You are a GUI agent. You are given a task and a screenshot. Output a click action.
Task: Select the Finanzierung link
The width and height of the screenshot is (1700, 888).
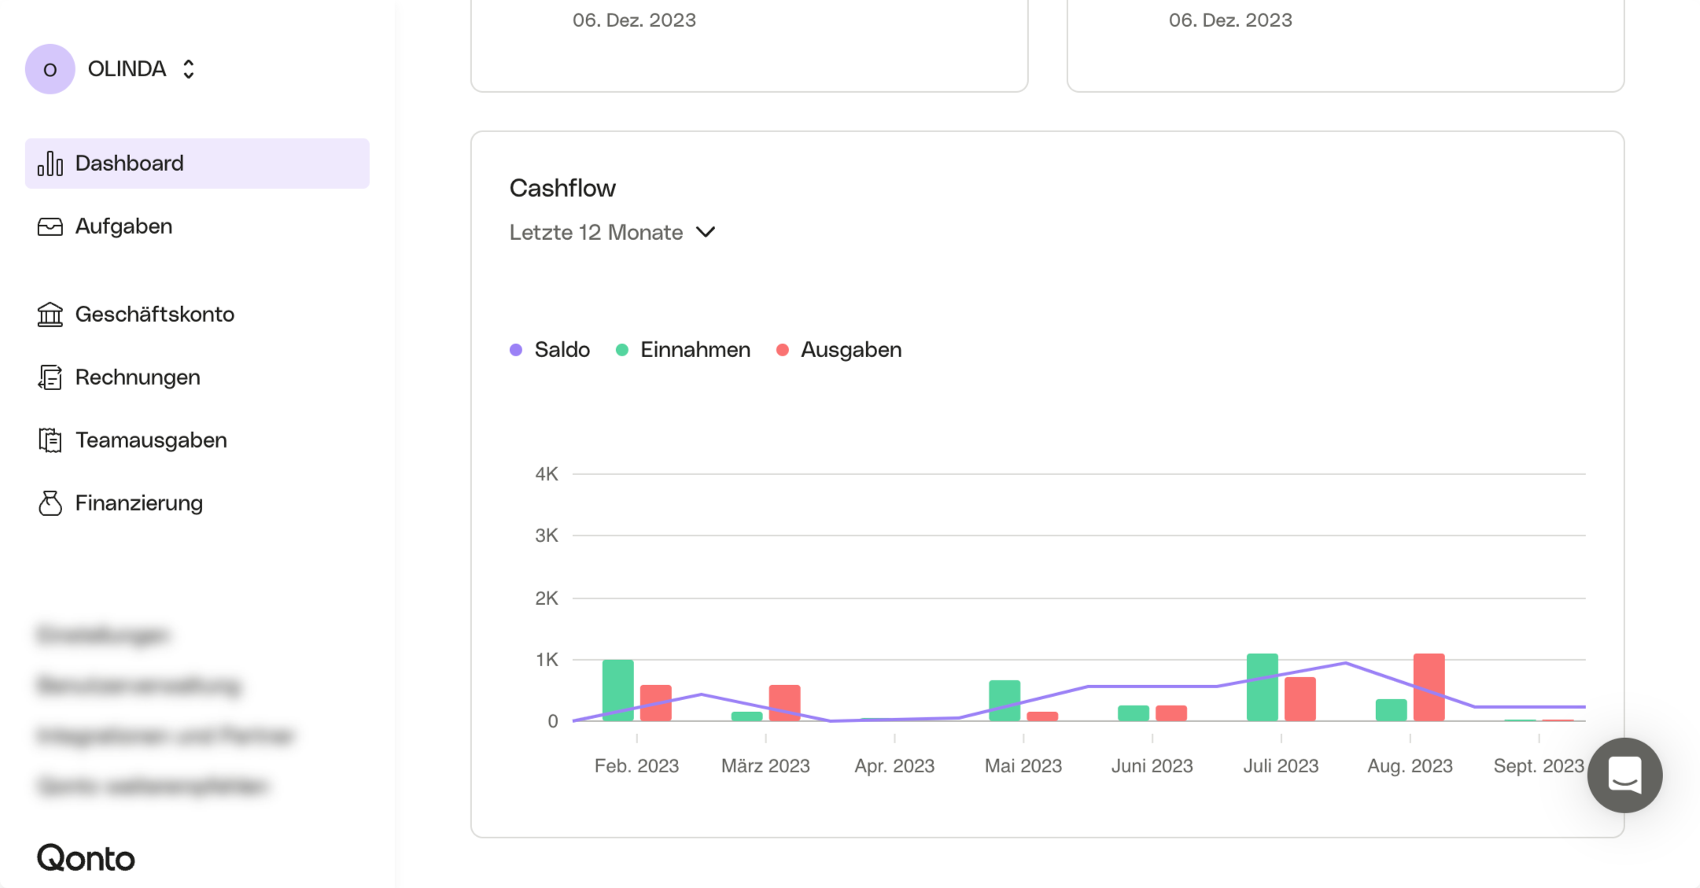click(x=139, y=503)
